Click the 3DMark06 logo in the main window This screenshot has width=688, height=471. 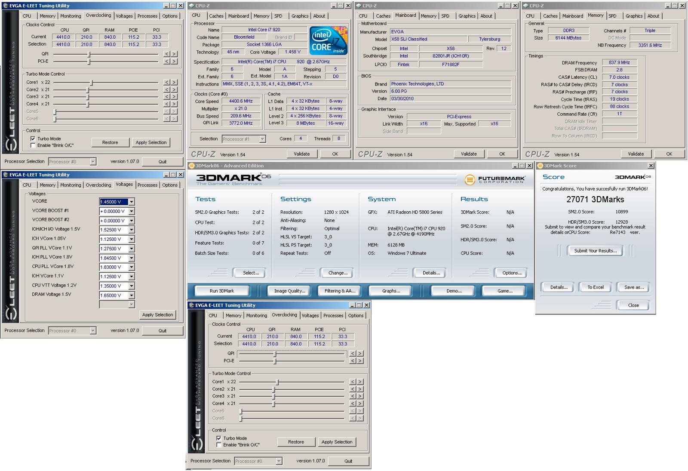point(233,179)
